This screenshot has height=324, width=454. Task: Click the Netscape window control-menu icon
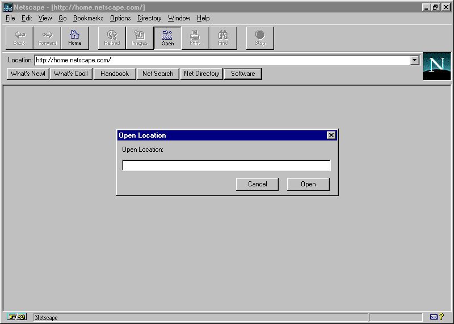coord(7,7)
